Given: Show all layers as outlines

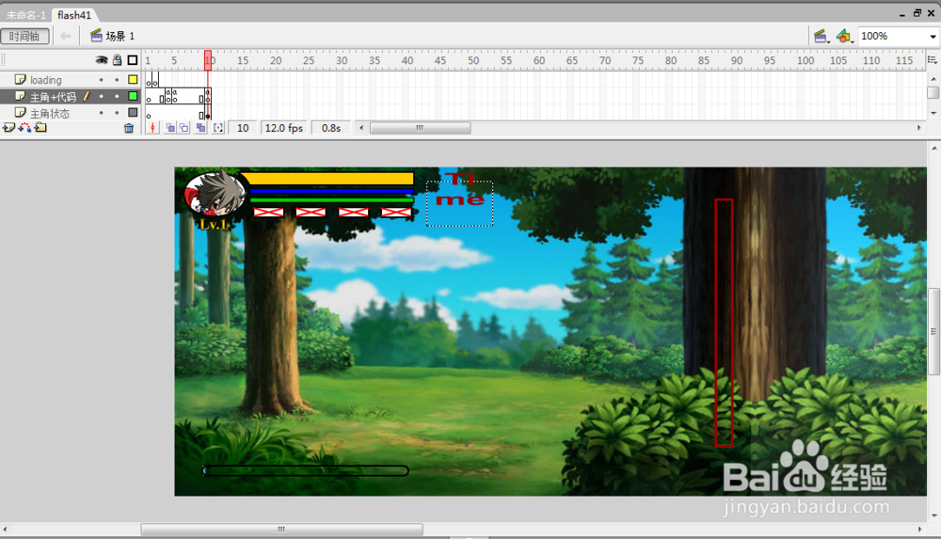Looking at the screenshot, I should (133, 60).
